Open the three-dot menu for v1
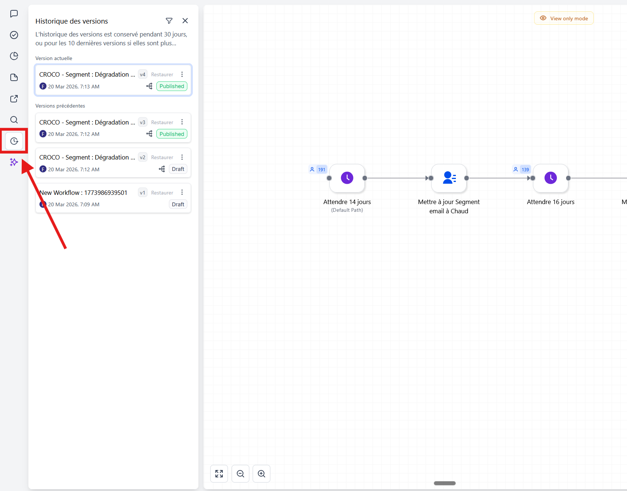627x491 pixels. (182, 192)
